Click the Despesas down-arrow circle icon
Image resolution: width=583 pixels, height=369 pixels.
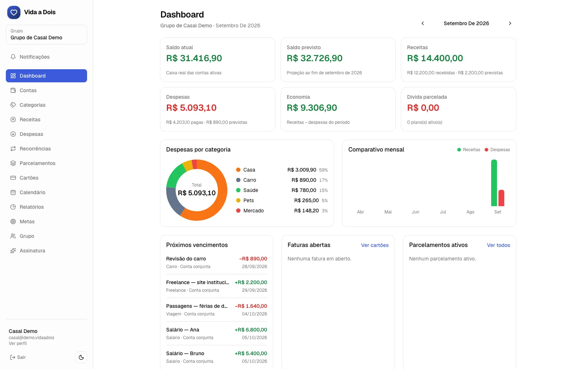[x=13, y=134]
